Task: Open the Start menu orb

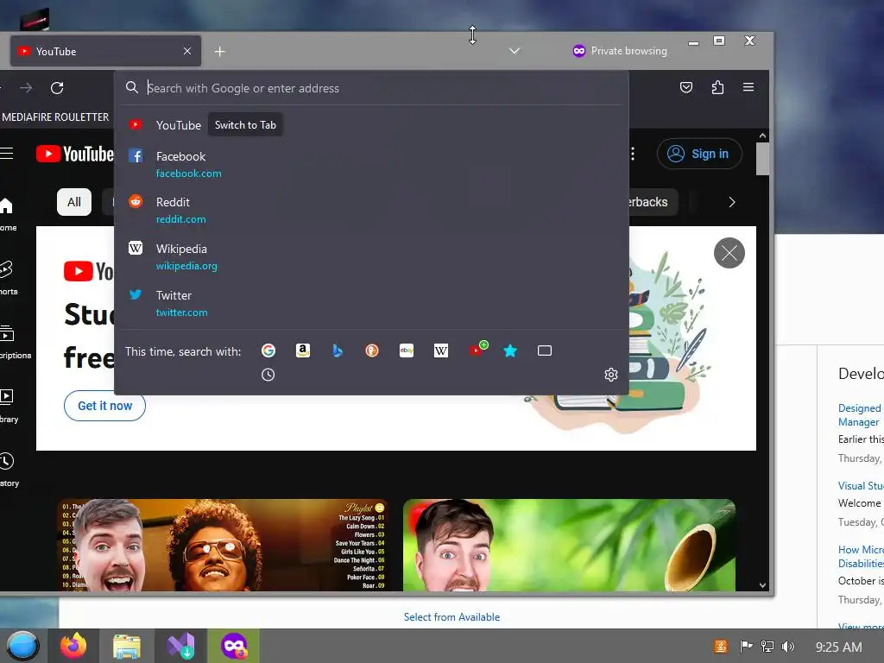Action: 22,646
